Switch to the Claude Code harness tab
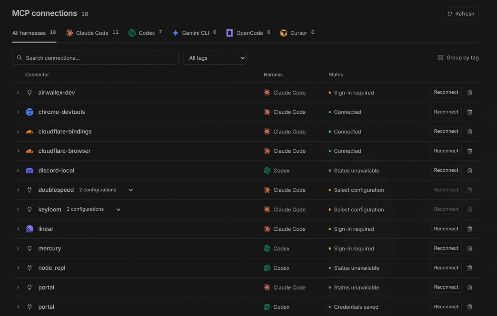 (x=92, y=33)
